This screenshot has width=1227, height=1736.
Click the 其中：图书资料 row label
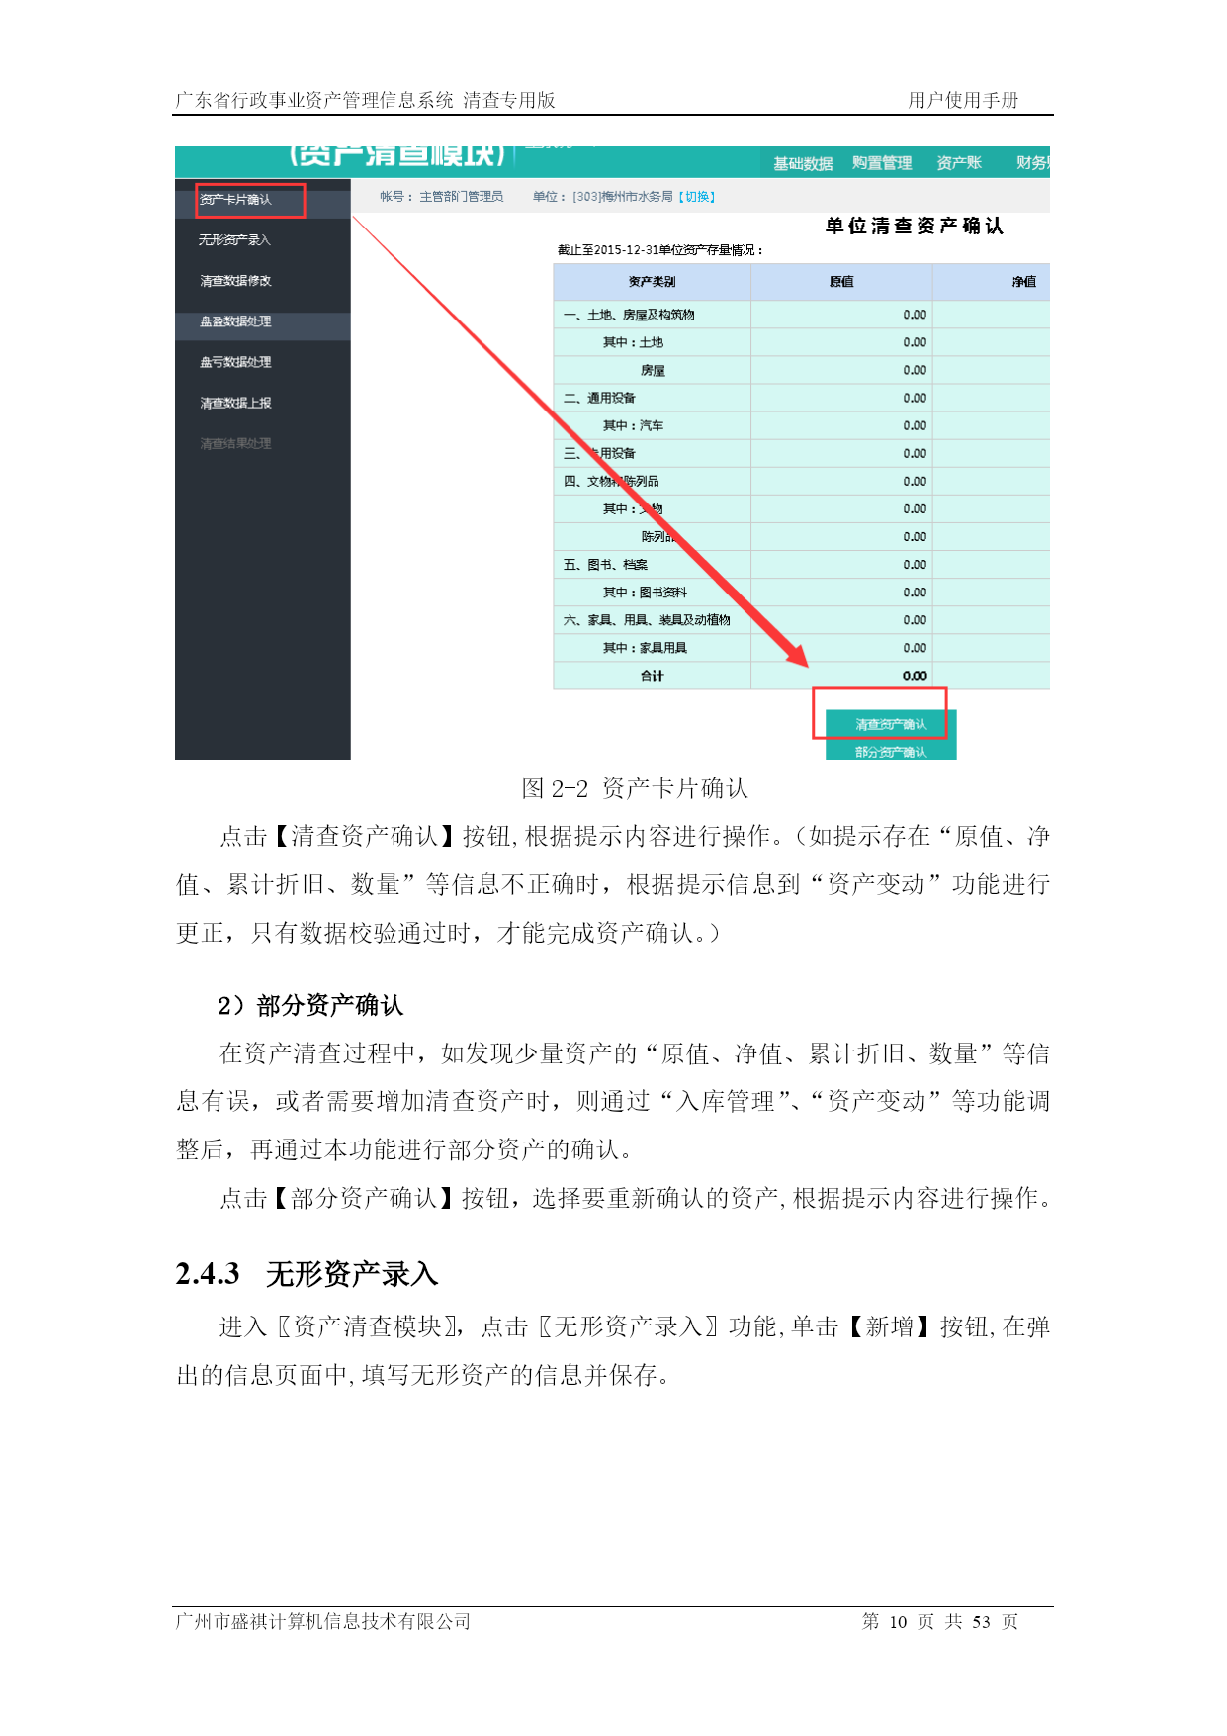(x=645, y=593)
